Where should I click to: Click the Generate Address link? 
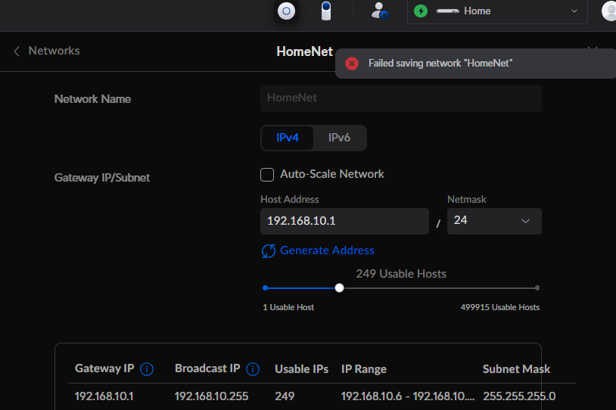tap(326, 250)
